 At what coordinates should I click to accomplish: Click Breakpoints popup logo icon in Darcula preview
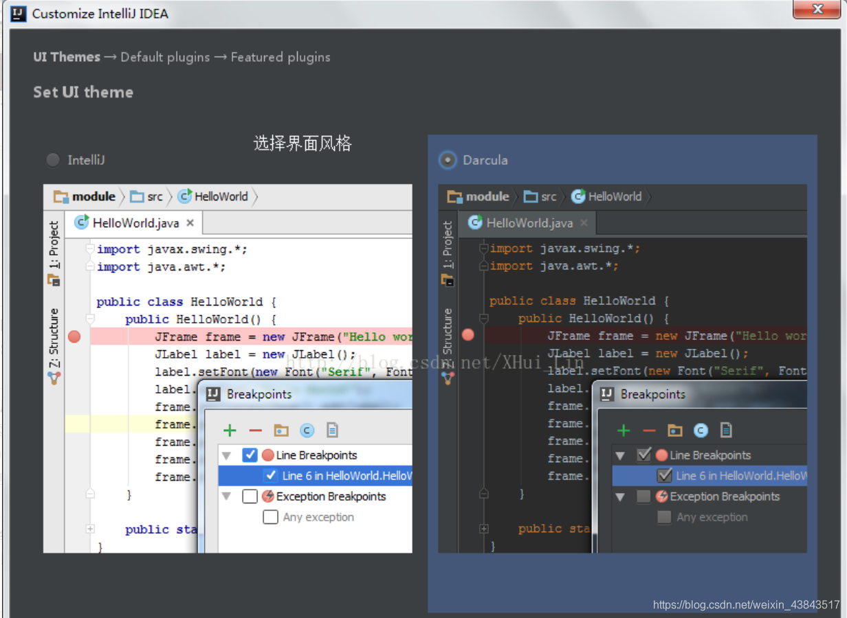click(607, 394)
